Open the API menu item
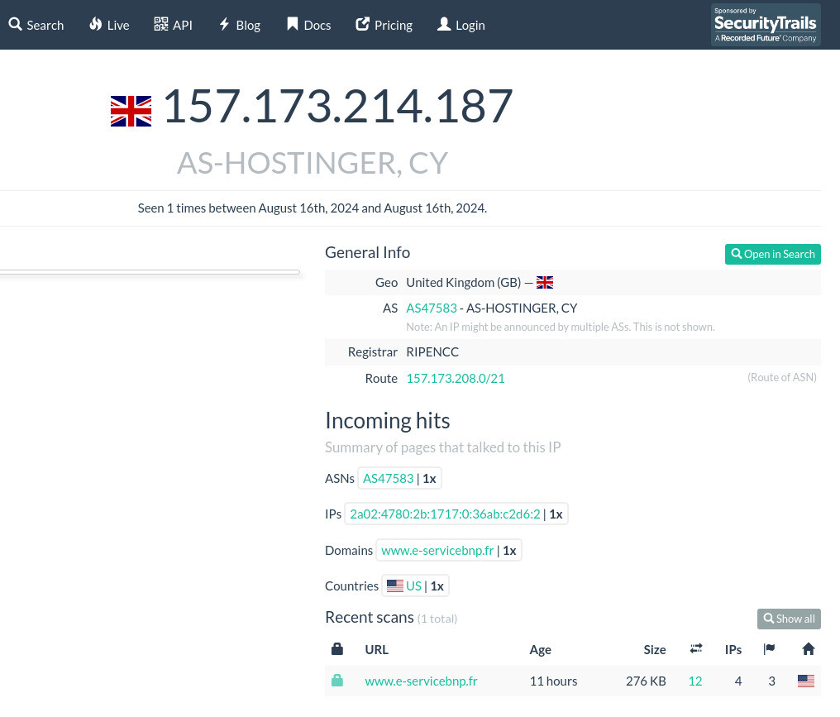 (x=173, y=25)
